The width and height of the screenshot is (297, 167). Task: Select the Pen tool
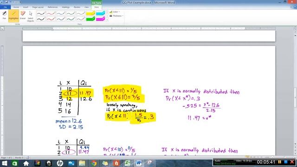4,15
